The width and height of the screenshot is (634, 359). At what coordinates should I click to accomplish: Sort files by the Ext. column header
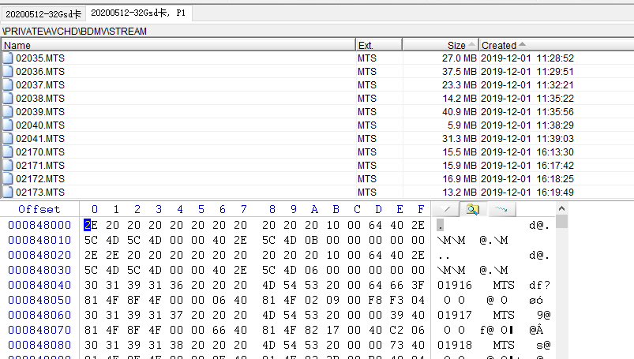378,45
